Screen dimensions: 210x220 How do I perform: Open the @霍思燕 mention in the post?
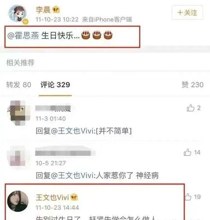23,35
